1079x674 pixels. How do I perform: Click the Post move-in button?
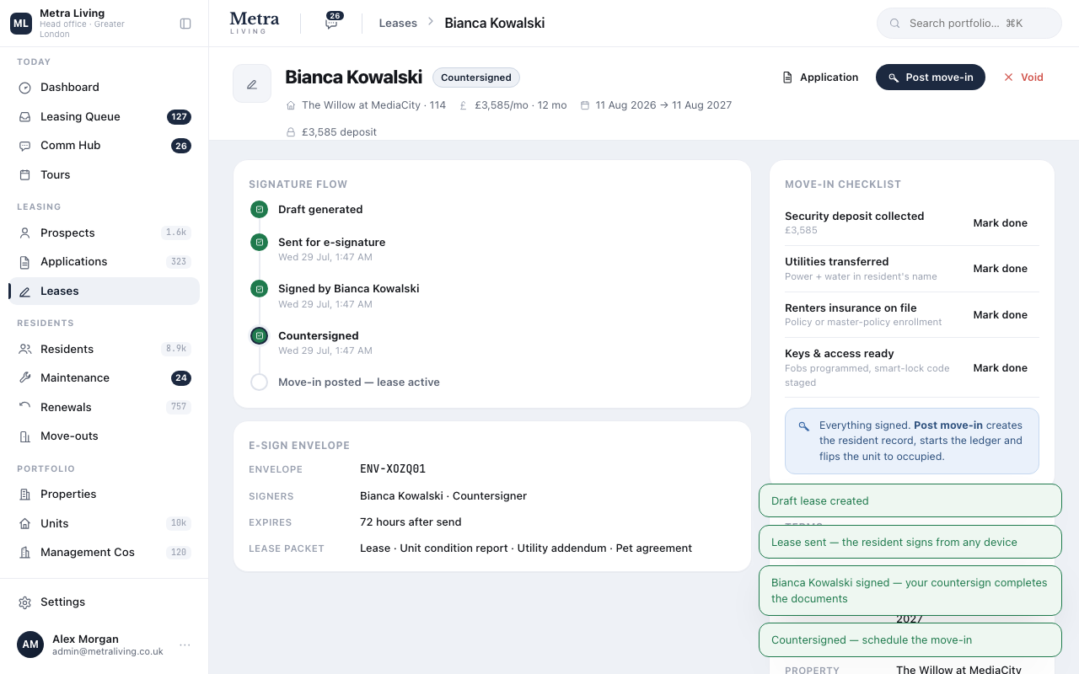click(x=931, y=78)
